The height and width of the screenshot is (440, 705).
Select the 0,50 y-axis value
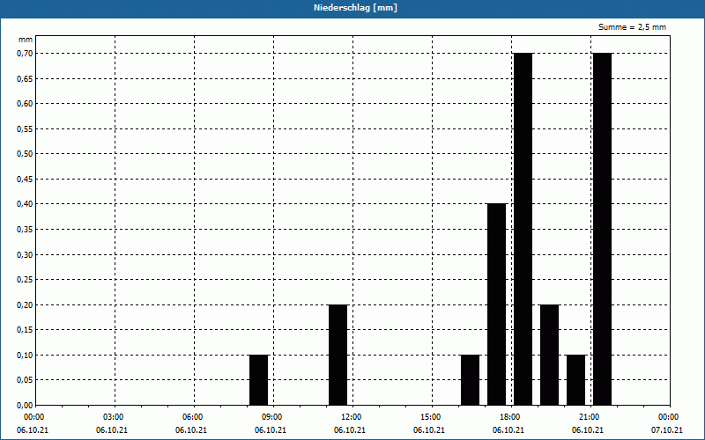[x=26, y=154]
